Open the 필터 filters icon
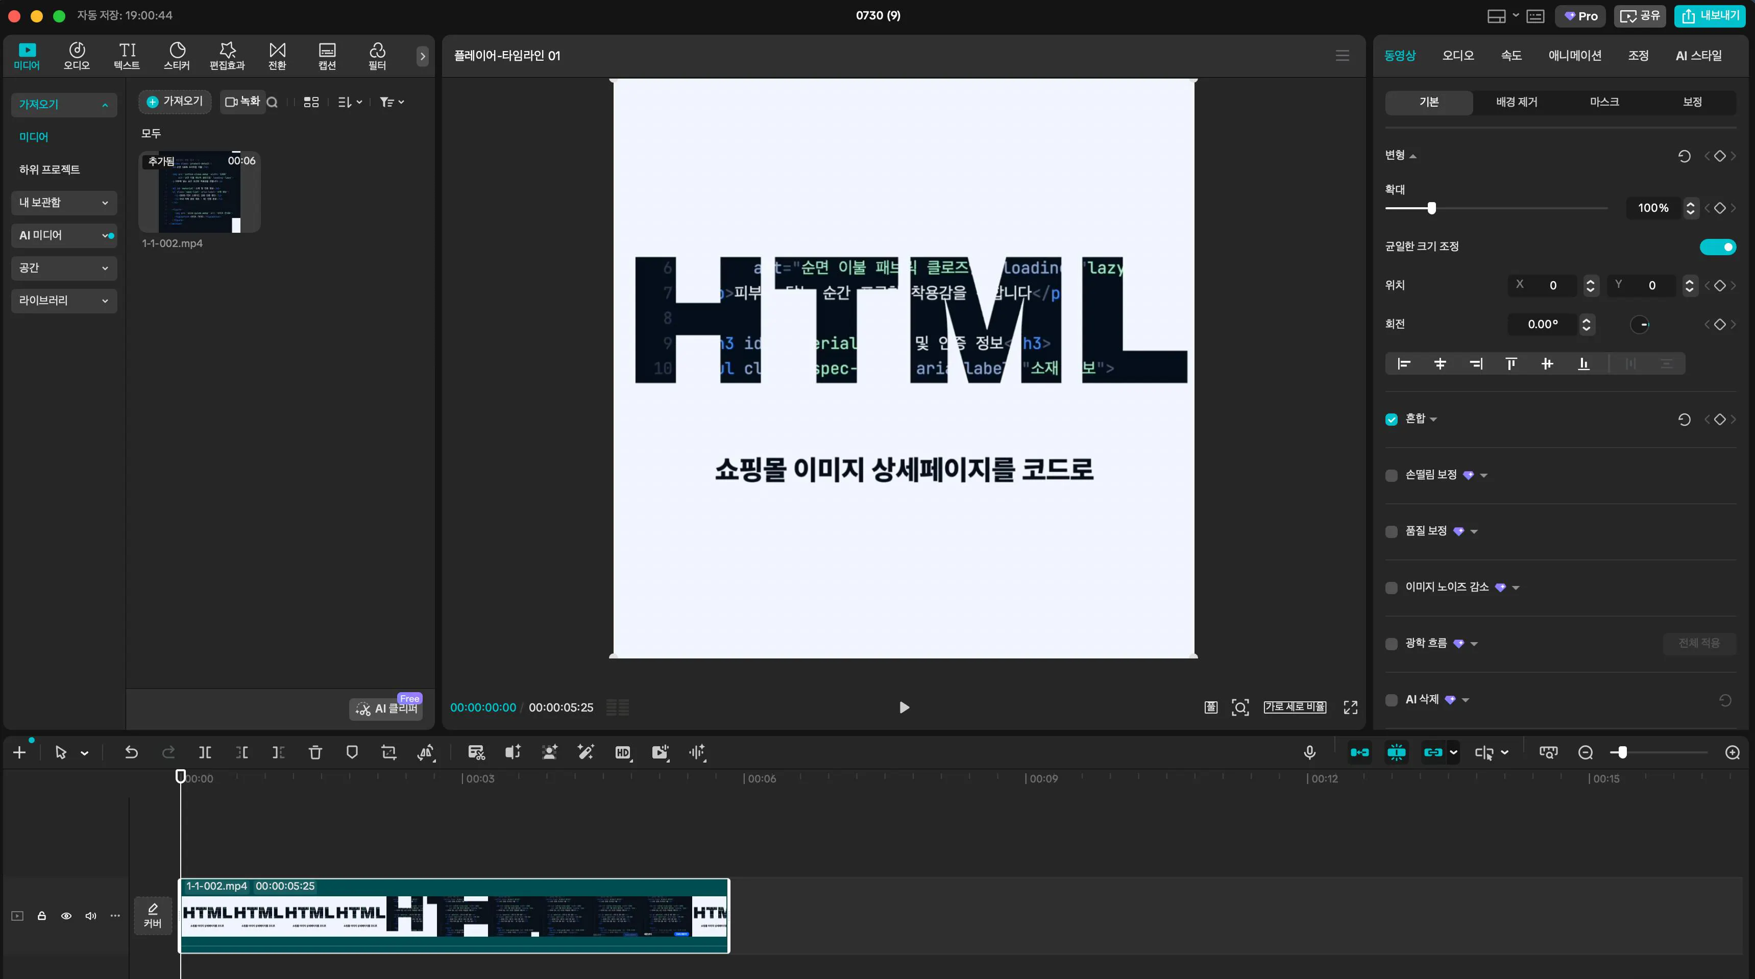This screenshot has width=1755, height=979. coord(377,56)
